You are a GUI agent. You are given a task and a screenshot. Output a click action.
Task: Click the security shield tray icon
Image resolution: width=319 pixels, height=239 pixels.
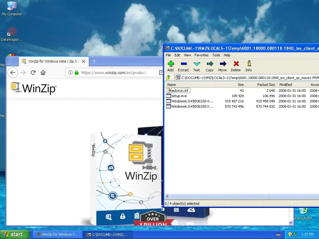point(290,234)
